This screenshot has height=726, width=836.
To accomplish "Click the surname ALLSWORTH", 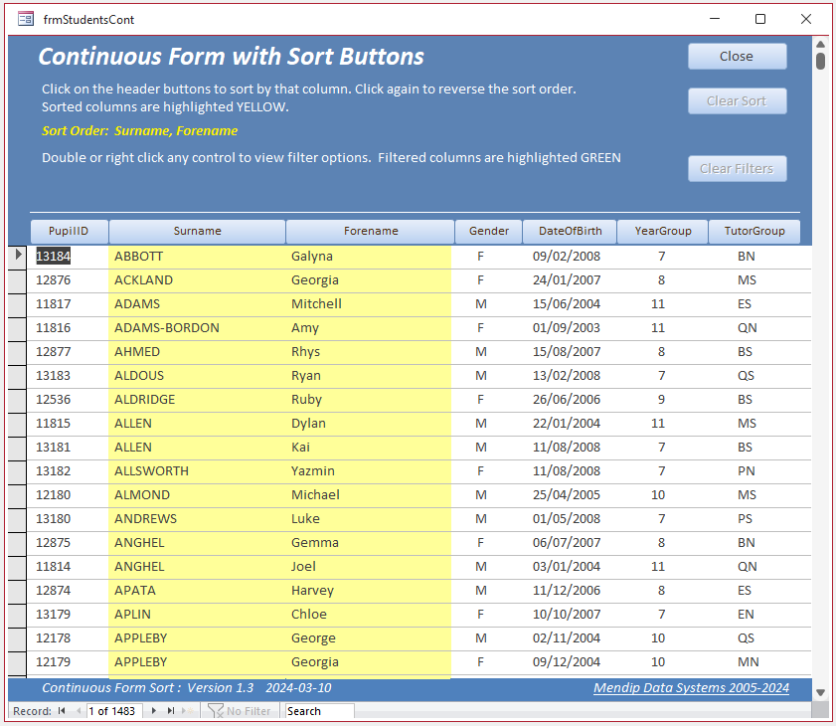I will coord(151,471).
